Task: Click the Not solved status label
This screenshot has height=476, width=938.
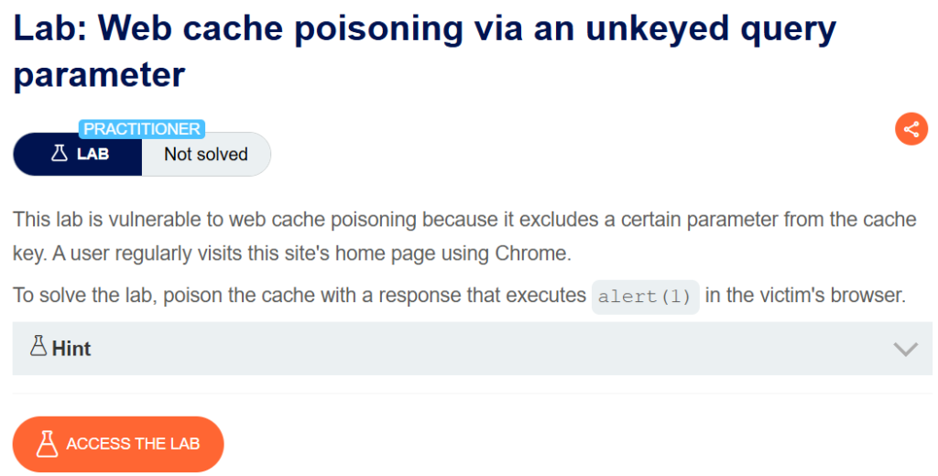Action: click(x=206, y=154)
